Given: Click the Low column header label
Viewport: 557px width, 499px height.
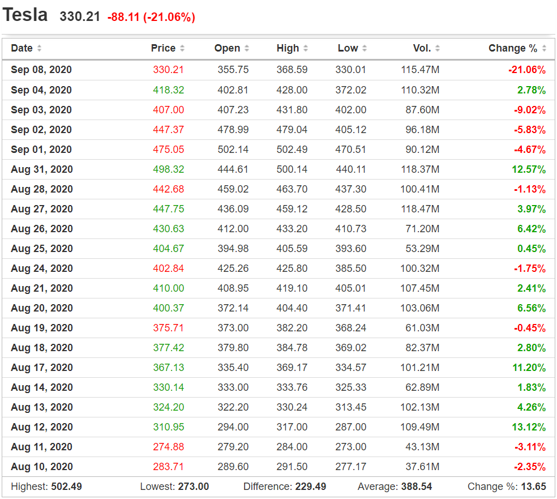Looking at the screenshot, I should [348, 48].
